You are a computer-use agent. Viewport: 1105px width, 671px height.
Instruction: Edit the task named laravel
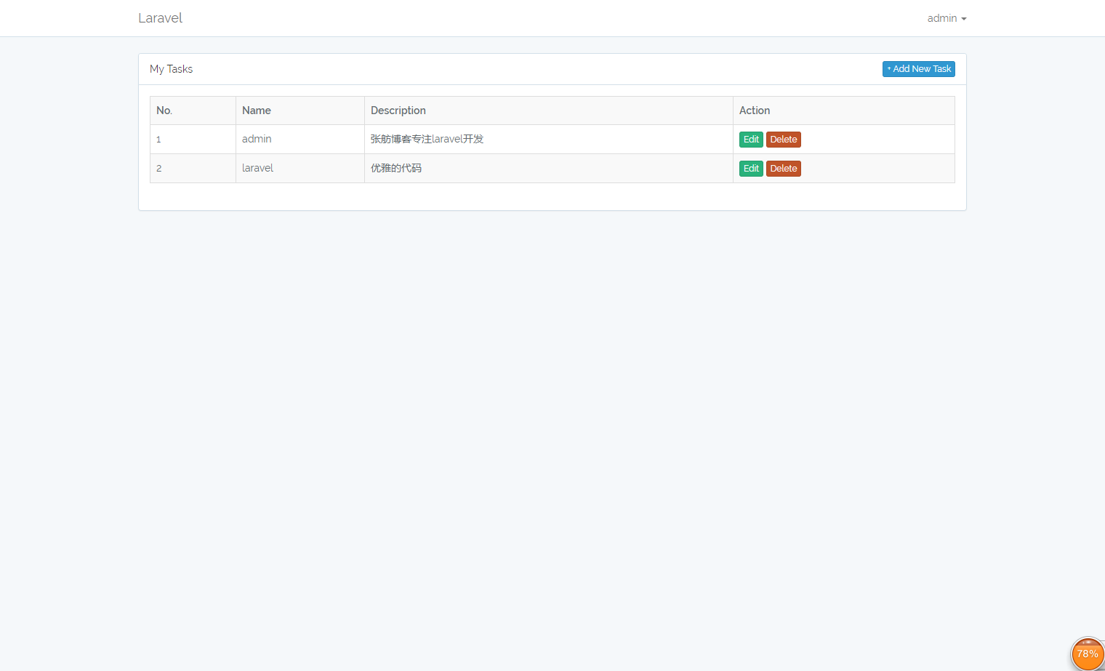click(751, 169)
